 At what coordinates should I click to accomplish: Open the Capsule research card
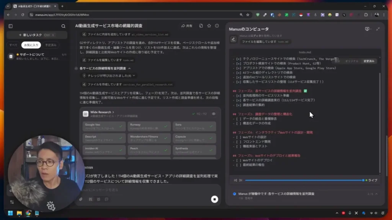194,138
